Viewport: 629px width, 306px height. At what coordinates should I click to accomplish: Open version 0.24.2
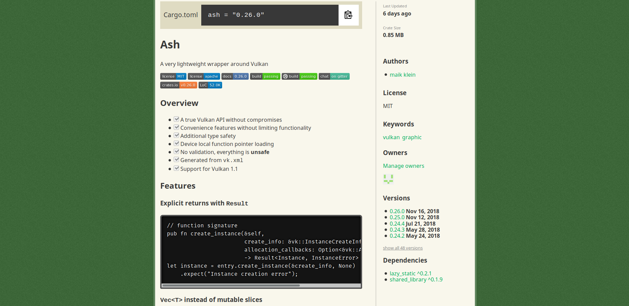pyautogui.click(x=397, y=236)
